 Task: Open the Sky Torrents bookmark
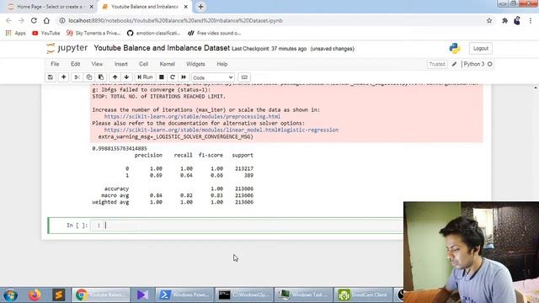(93, 34)
